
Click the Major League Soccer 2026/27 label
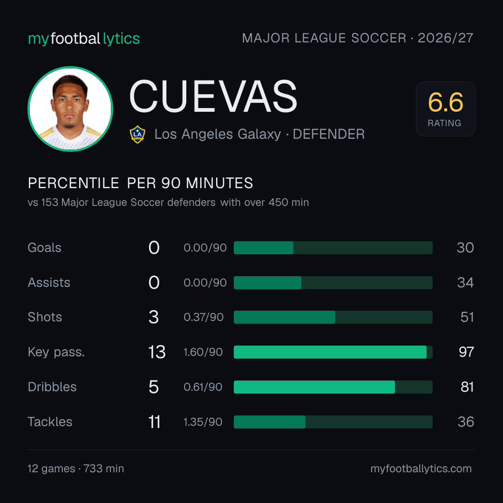(358, 38)
